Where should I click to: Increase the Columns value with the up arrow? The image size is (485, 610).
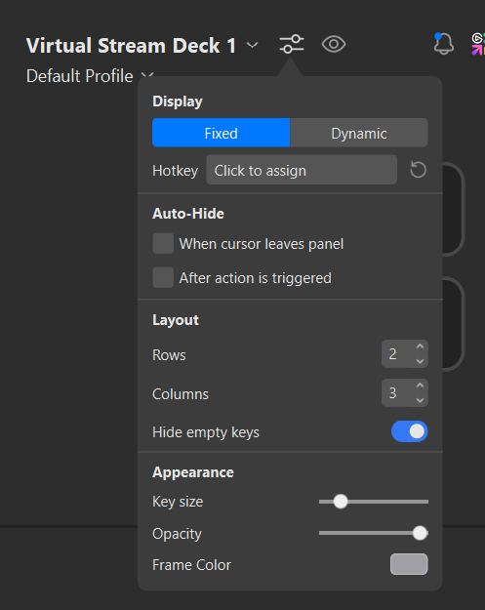pyautogui.click(x=420, y=386)
